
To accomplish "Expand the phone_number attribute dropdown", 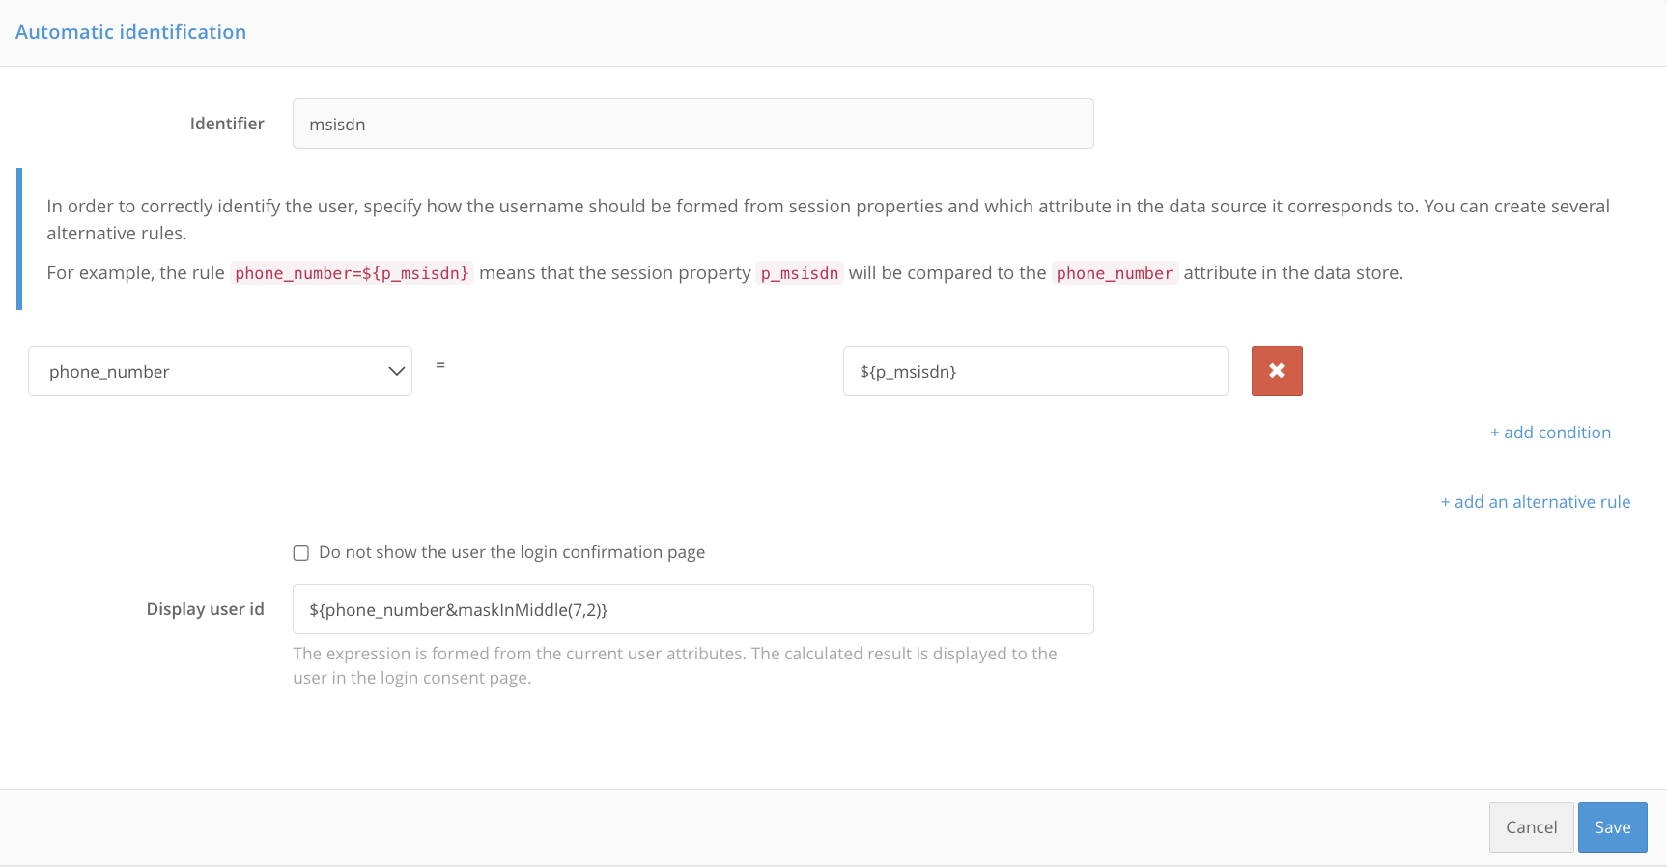I will point(220,371).
